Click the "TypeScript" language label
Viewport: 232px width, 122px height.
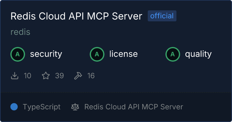pyautogui.click(x=42, y=107)
